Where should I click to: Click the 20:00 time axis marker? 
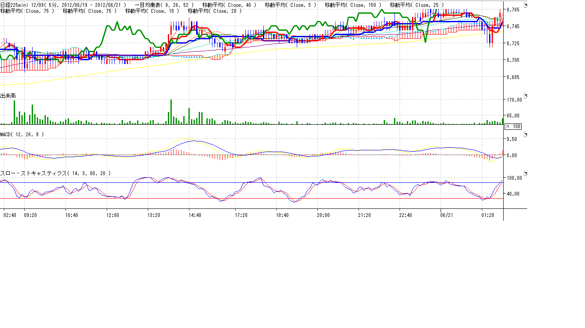323,215
